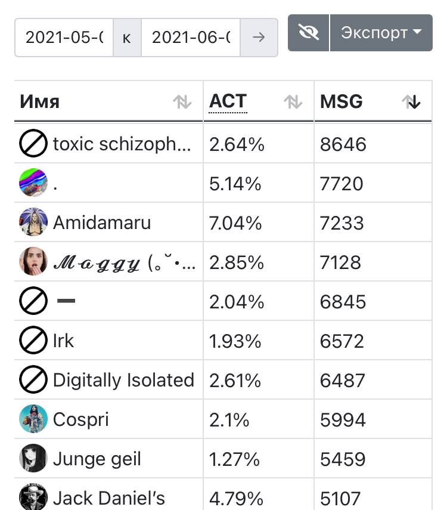Edit the start date field 2021-05
The width and height of the screenshot is (447, 510).
(64, 38)
